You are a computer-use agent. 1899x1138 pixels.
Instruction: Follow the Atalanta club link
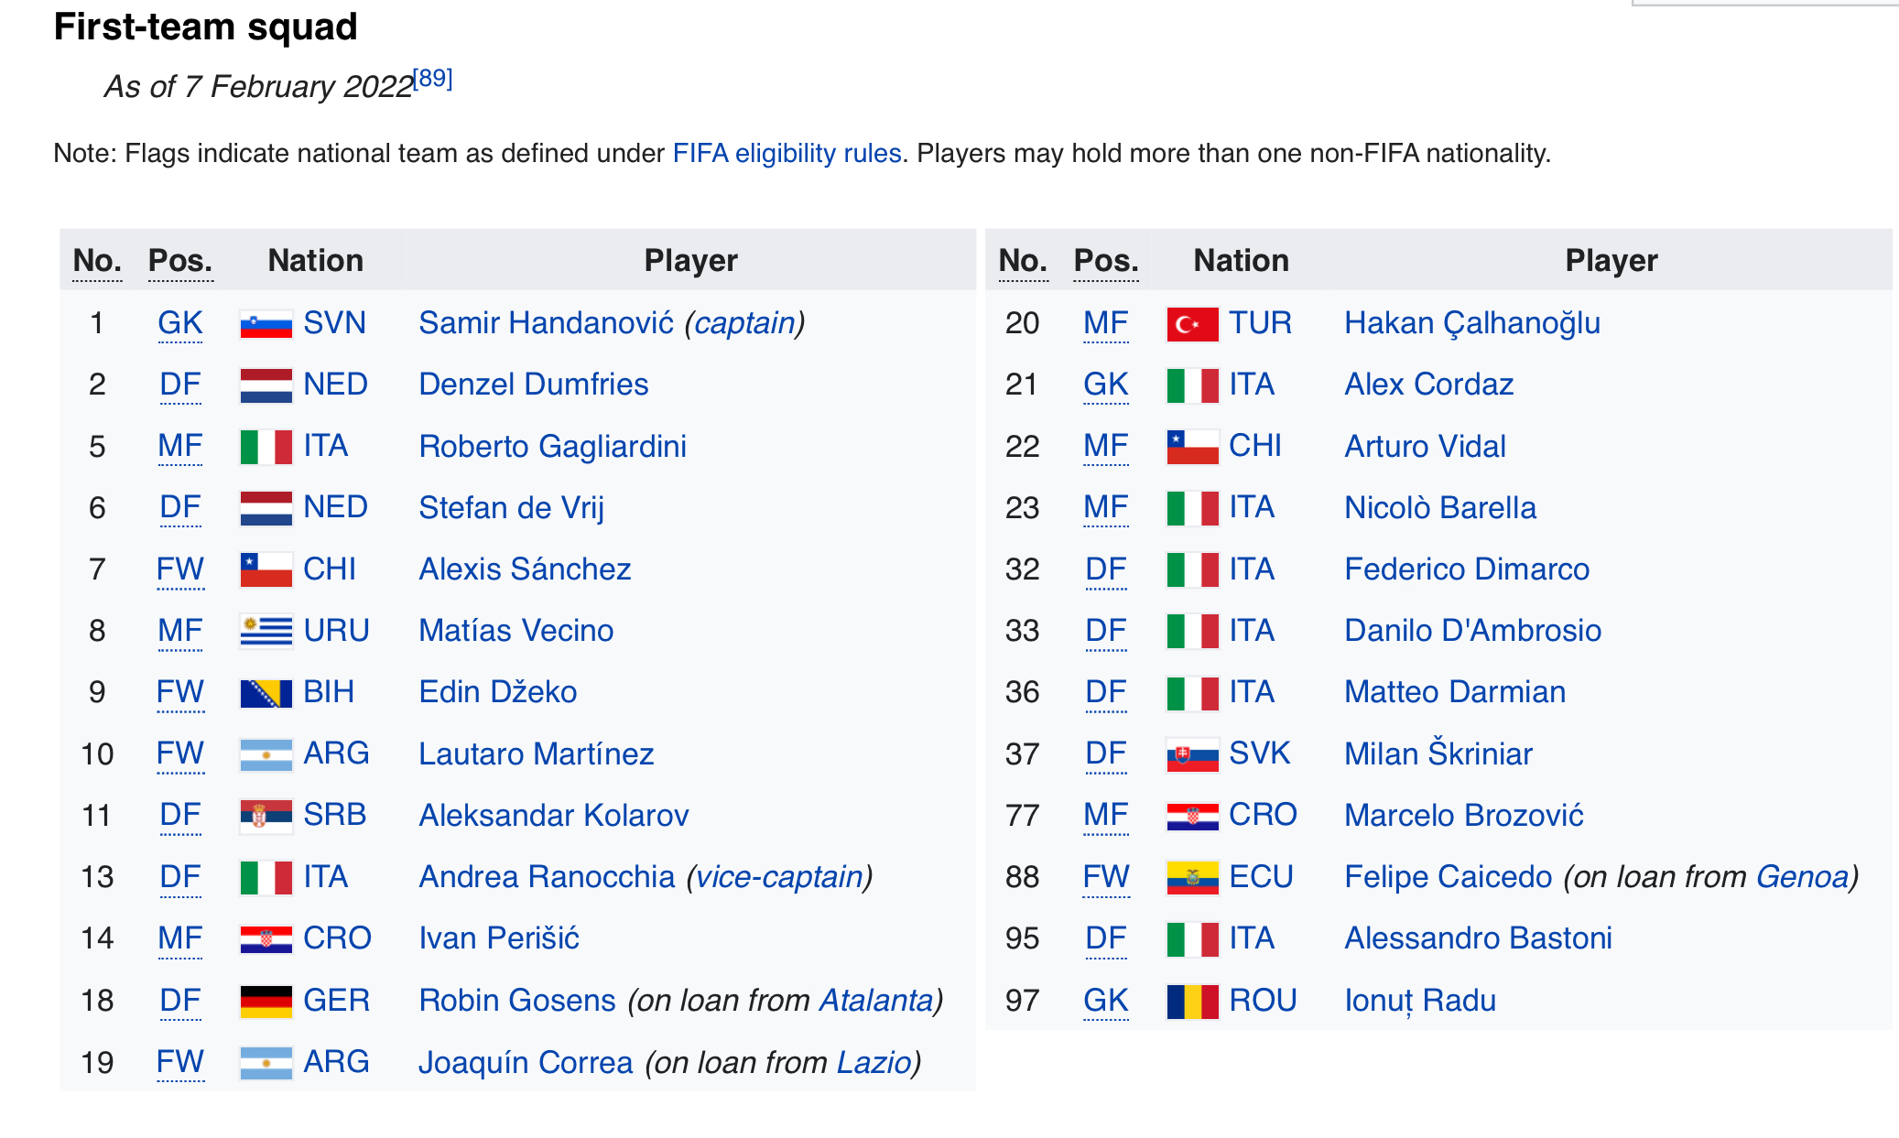875,1001
